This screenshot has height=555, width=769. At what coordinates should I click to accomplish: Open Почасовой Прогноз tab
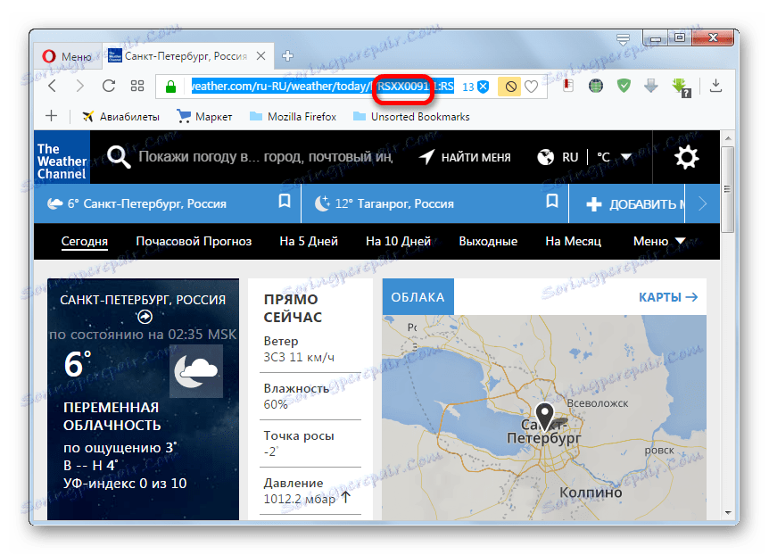[194, 242]
